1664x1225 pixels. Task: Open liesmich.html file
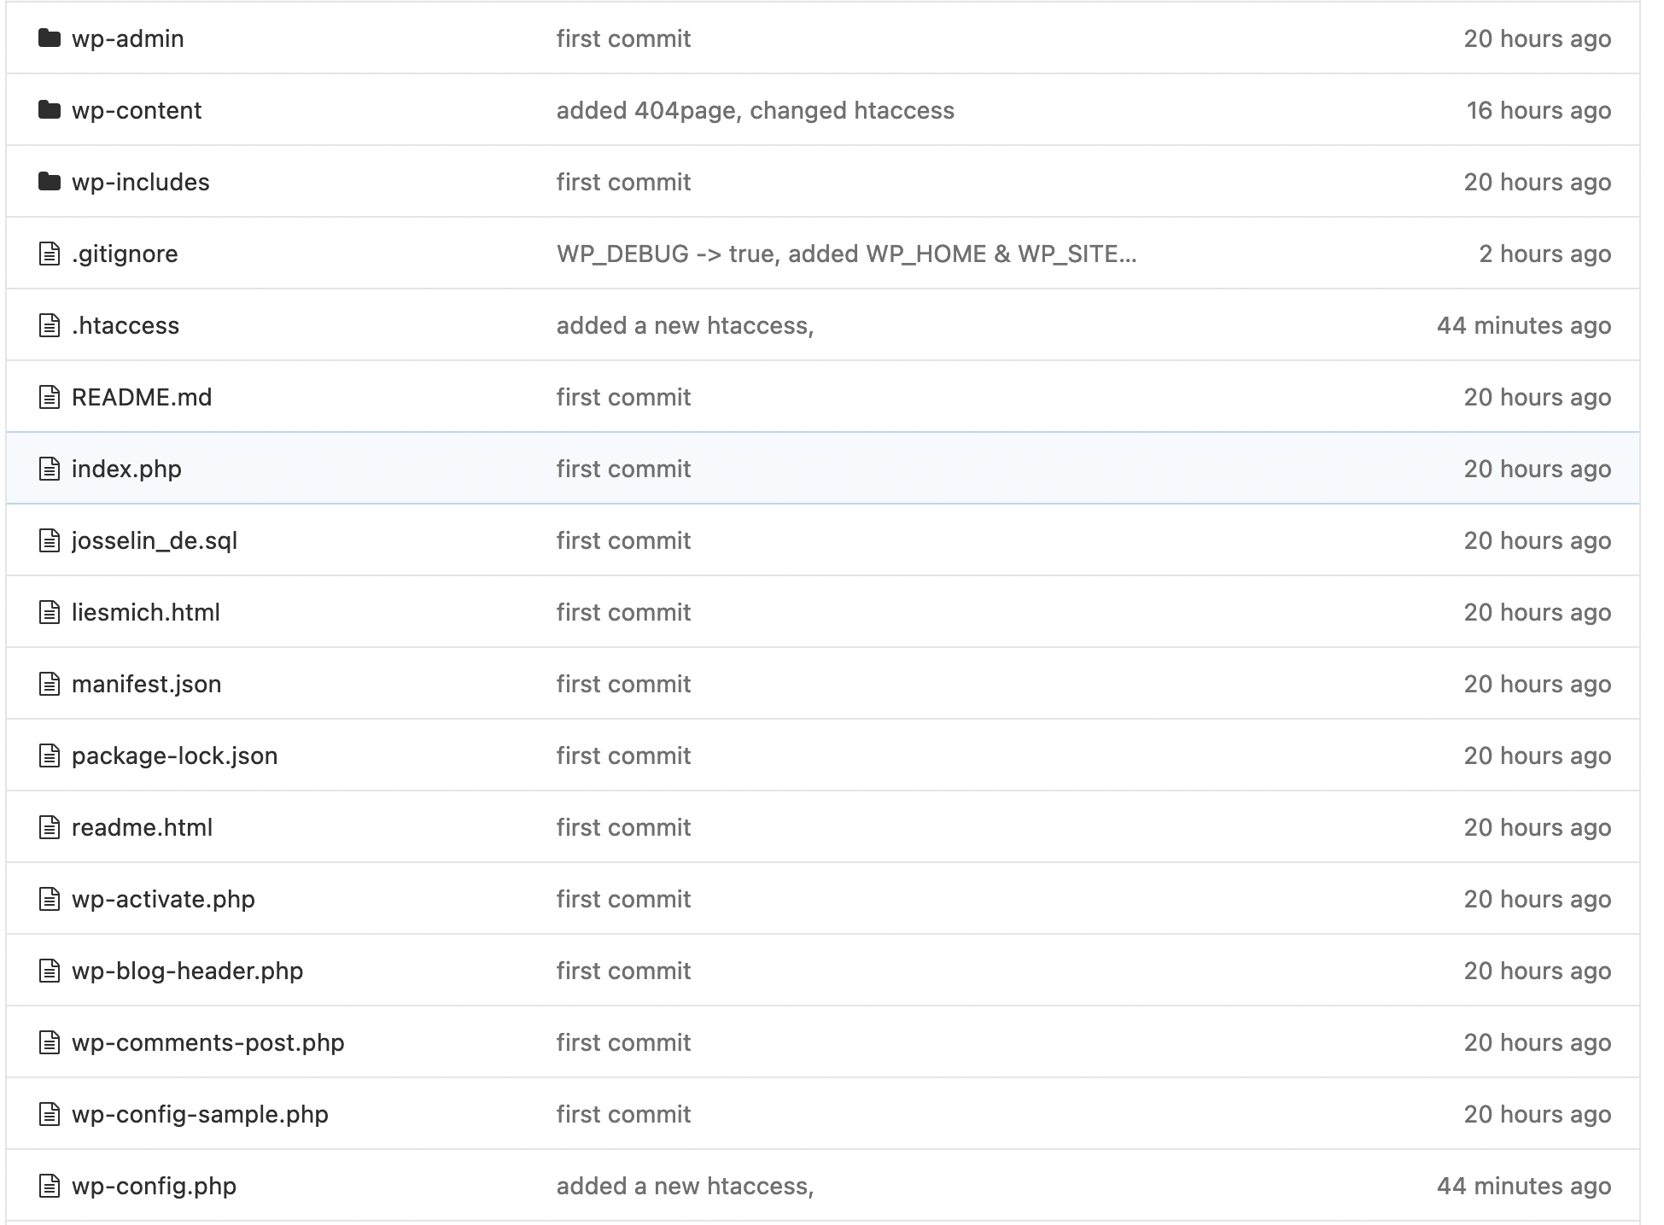146,613
